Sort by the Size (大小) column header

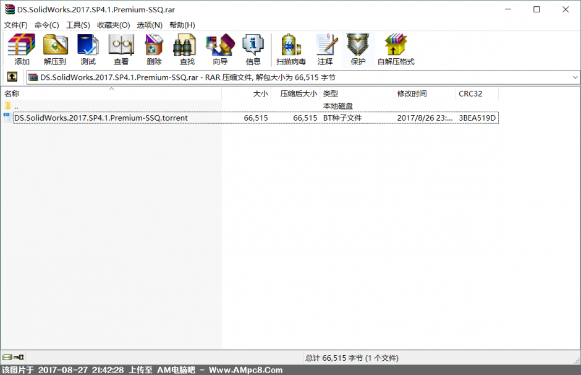[247, 93]
